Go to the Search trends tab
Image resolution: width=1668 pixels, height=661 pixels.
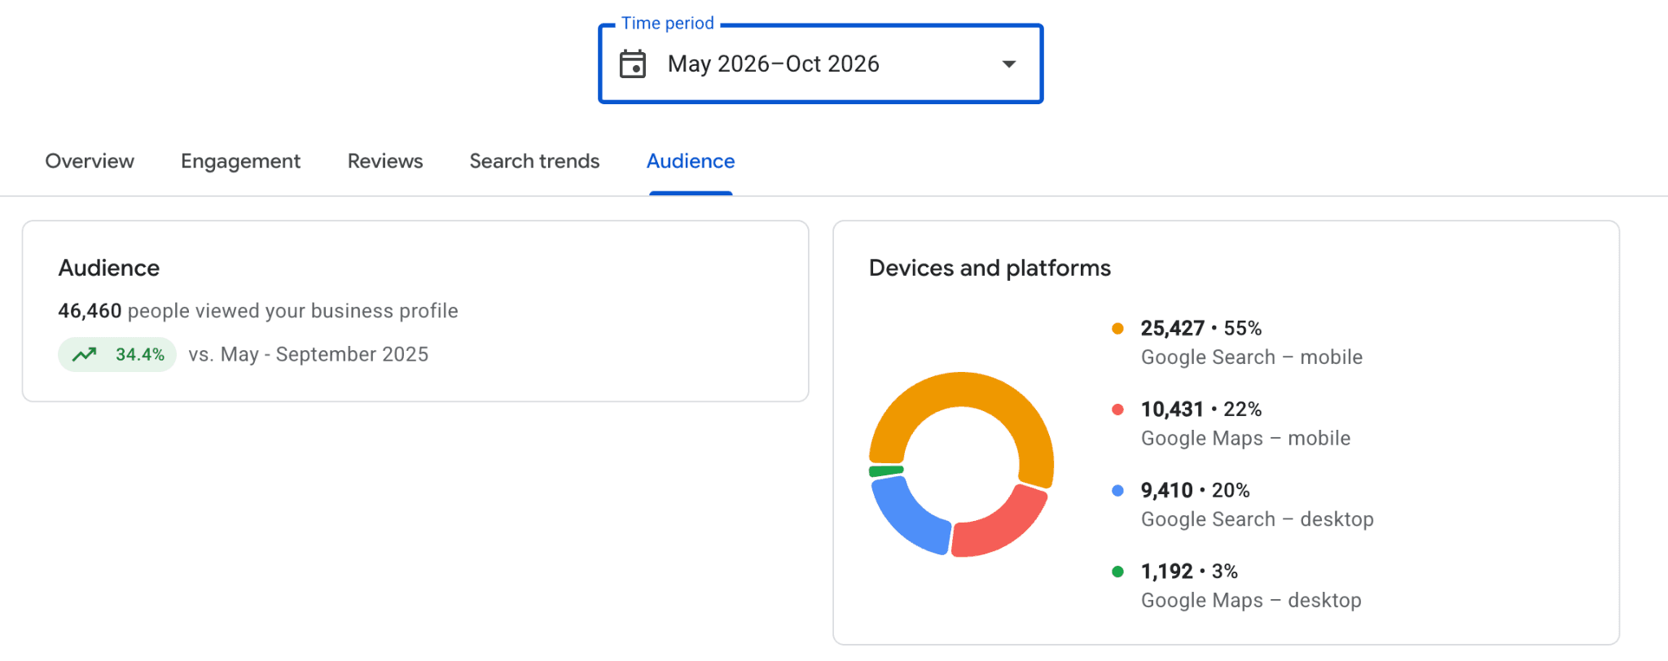[x=534, y=161]
